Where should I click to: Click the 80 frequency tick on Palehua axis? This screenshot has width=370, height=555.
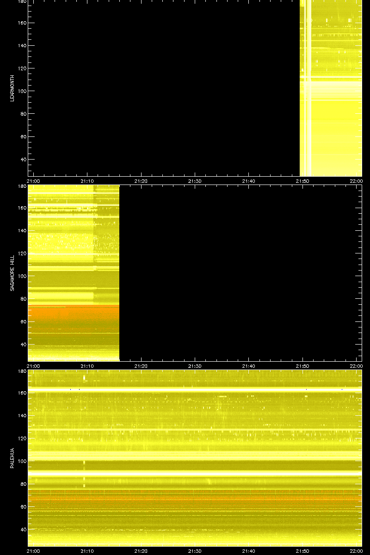pos(23,484)
